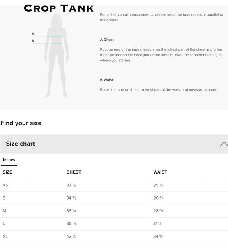Image resolution: width=228 pixels, height=247 pixels.
Task: Click the A label on the figure diagram
Action: tap(33, 34)
